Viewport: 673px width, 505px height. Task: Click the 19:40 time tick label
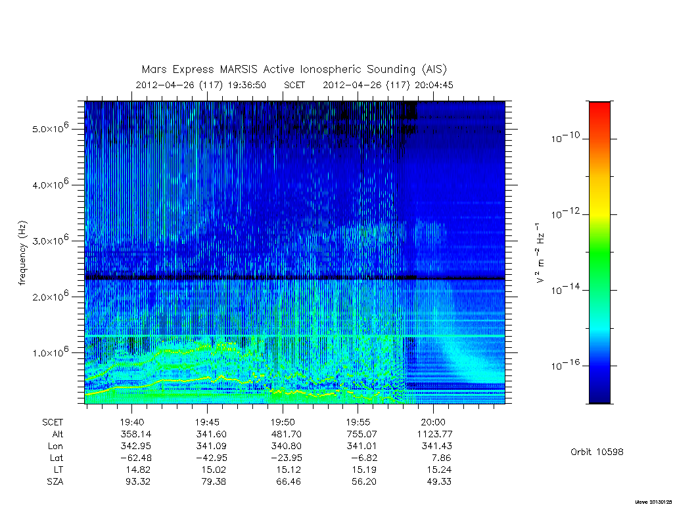[131, 423]
